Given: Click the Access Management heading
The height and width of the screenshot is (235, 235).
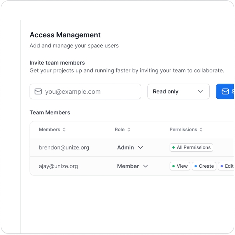Looking at the screenshot, I should (65, 35).
